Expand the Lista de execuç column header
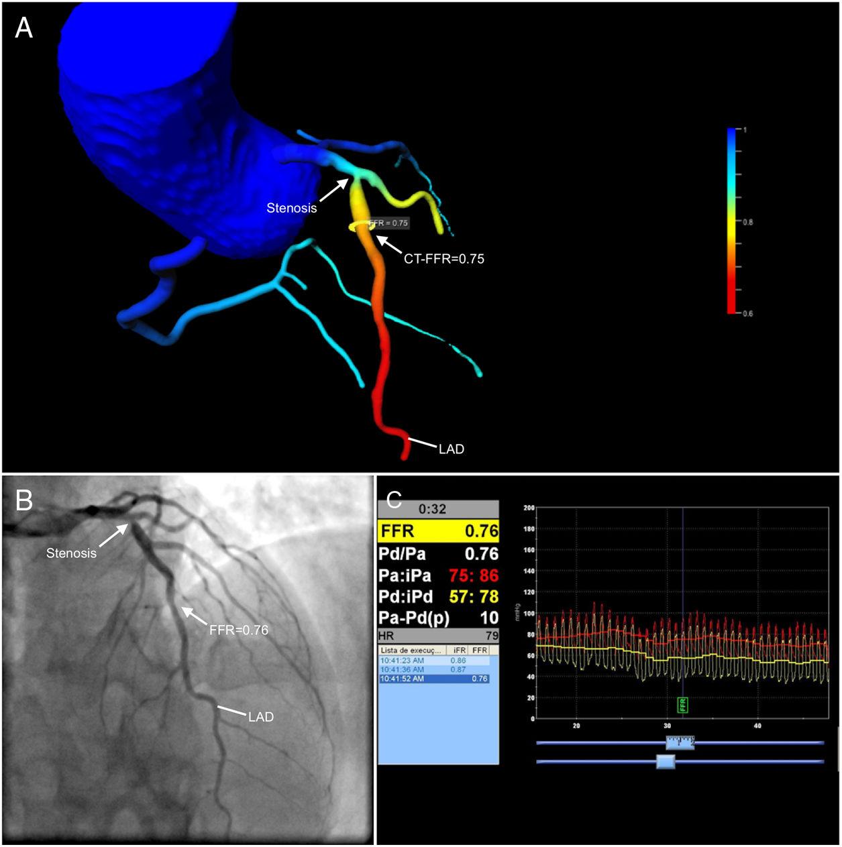842x847 pixels. (410, 650)
